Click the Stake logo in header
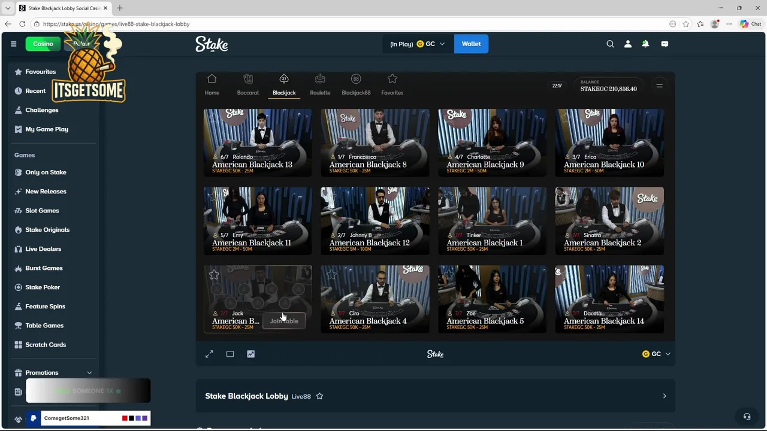 tap(212, 44)
